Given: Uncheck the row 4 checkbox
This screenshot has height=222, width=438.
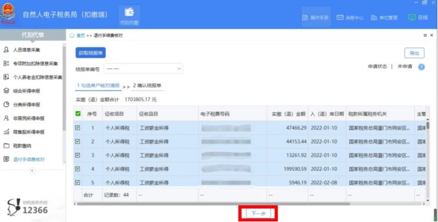Looking at the screenshot, I should point(77,169).
